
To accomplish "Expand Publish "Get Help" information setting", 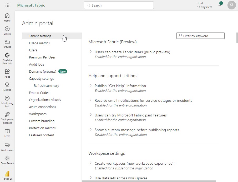I will pyautogui.click(x=91, y=85).
